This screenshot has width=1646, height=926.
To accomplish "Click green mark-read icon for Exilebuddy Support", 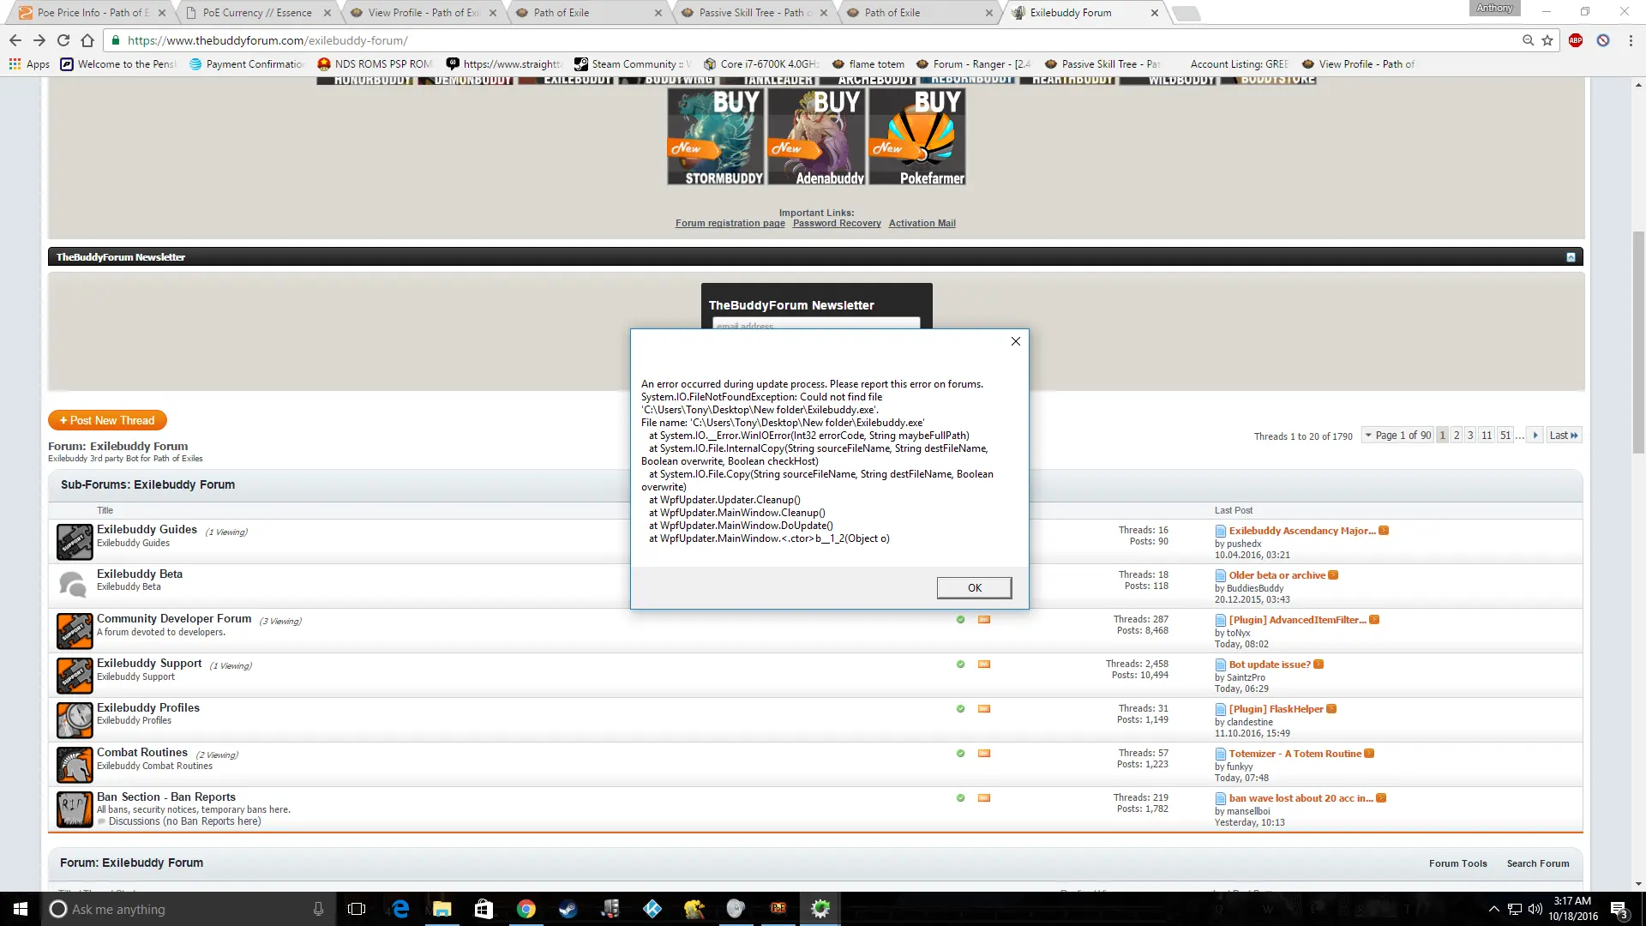I will tap(960, 664).
